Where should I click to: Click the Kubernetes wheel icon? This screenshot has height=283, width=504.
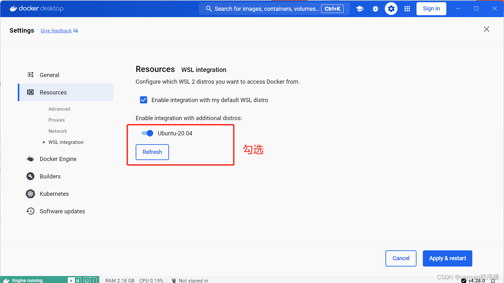click(30, 194)
